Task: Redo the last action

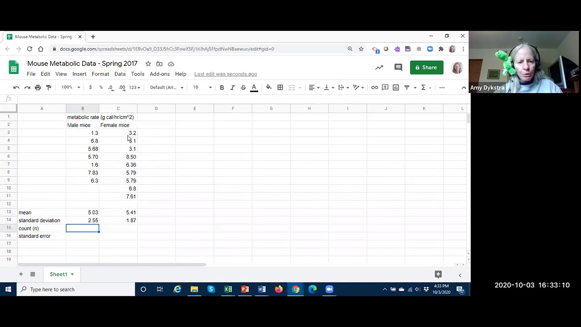Action: [x=27, y=87]
